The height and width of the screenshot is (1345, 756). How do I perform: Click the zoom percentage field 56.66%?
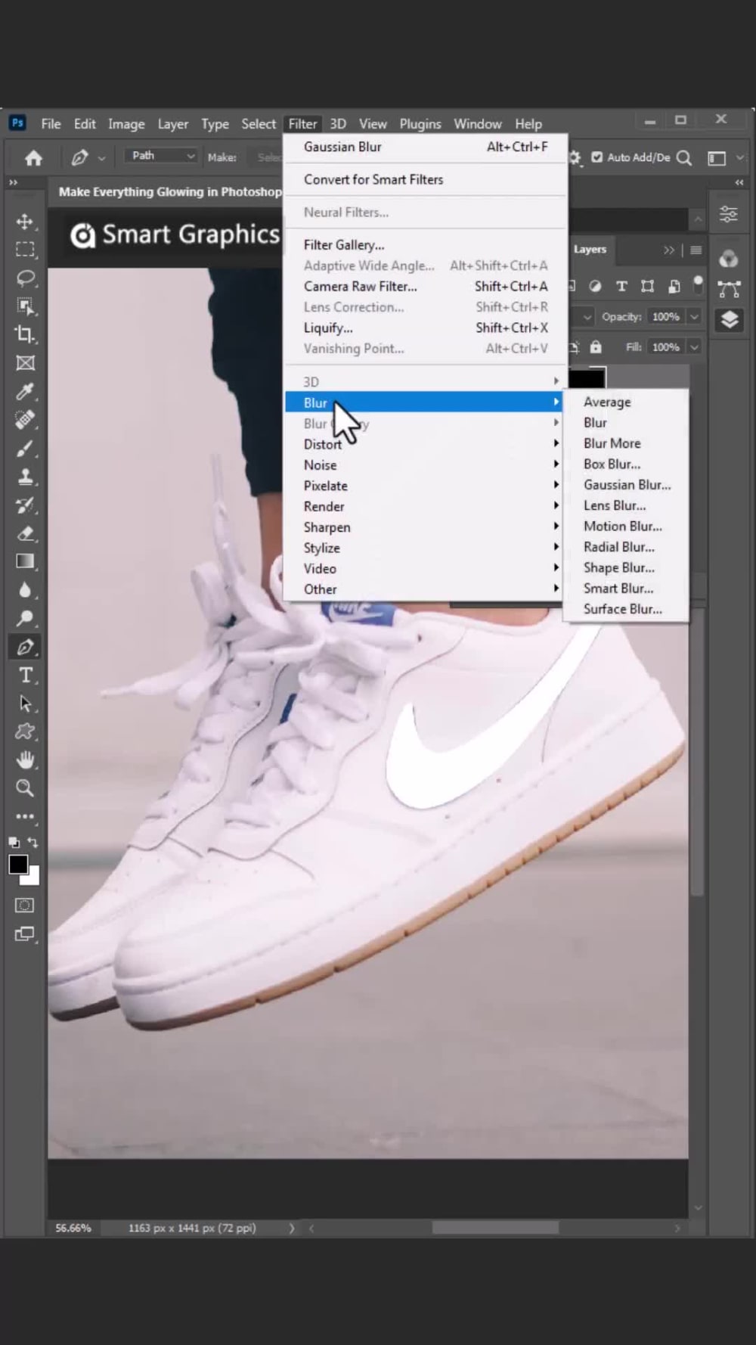(x=73, y=1228)
